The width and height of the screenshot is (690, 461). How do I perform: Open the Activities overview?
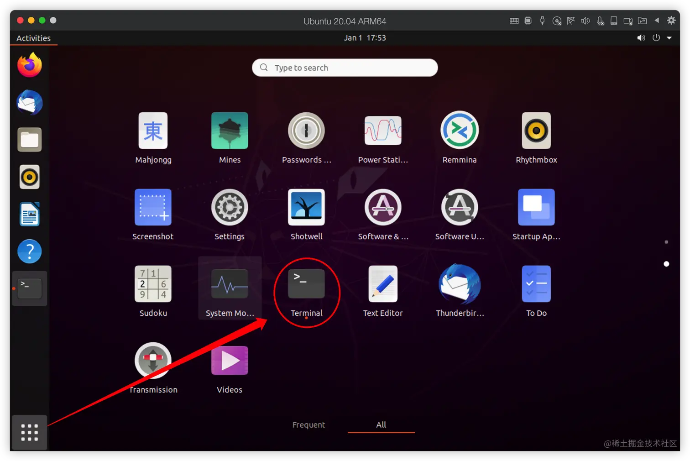coord(33,38)
